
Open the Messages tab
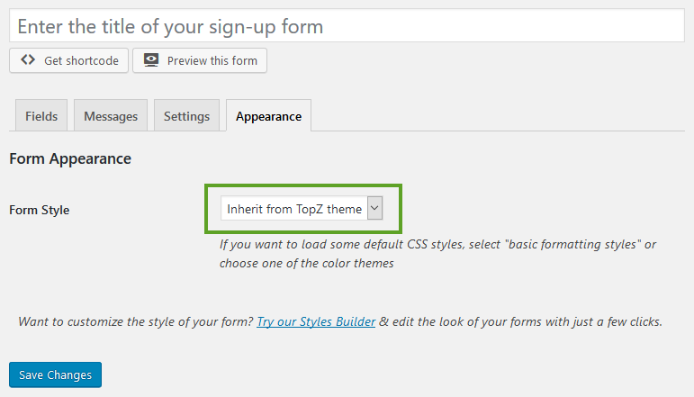click(x=111, y=116)
